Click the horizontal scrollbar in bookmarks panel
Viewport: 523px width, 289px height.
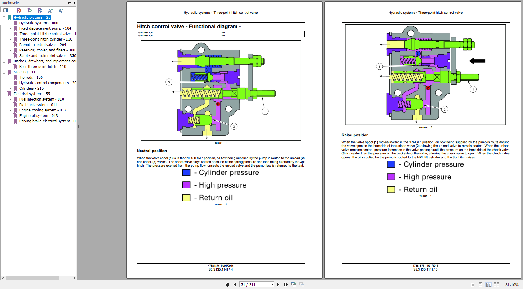(x=32, y=278)
